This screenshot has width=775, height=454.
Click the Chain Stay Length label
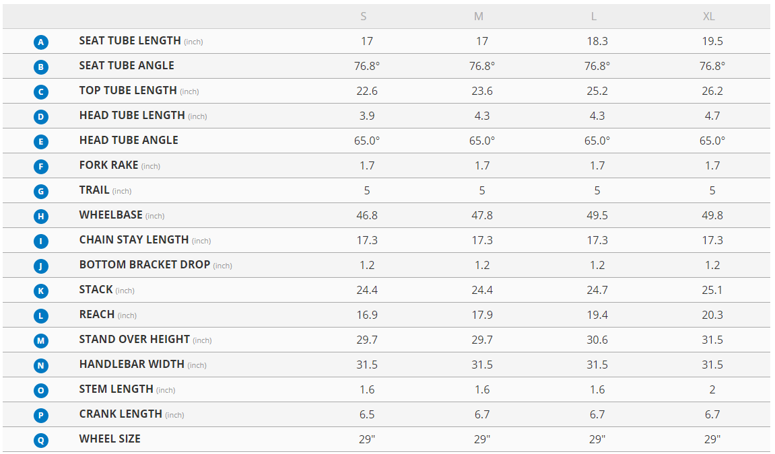tap(134, 239)
